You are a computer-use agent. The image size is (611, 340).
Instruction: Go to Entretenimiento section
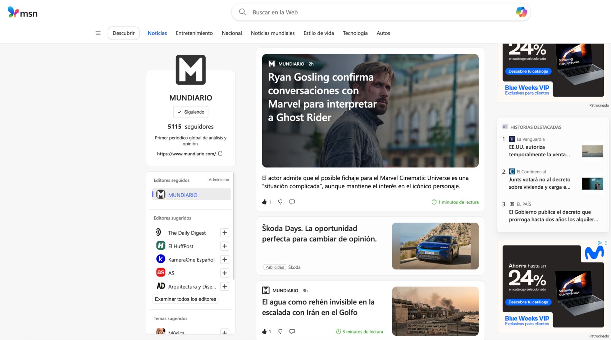click(194, 33)
